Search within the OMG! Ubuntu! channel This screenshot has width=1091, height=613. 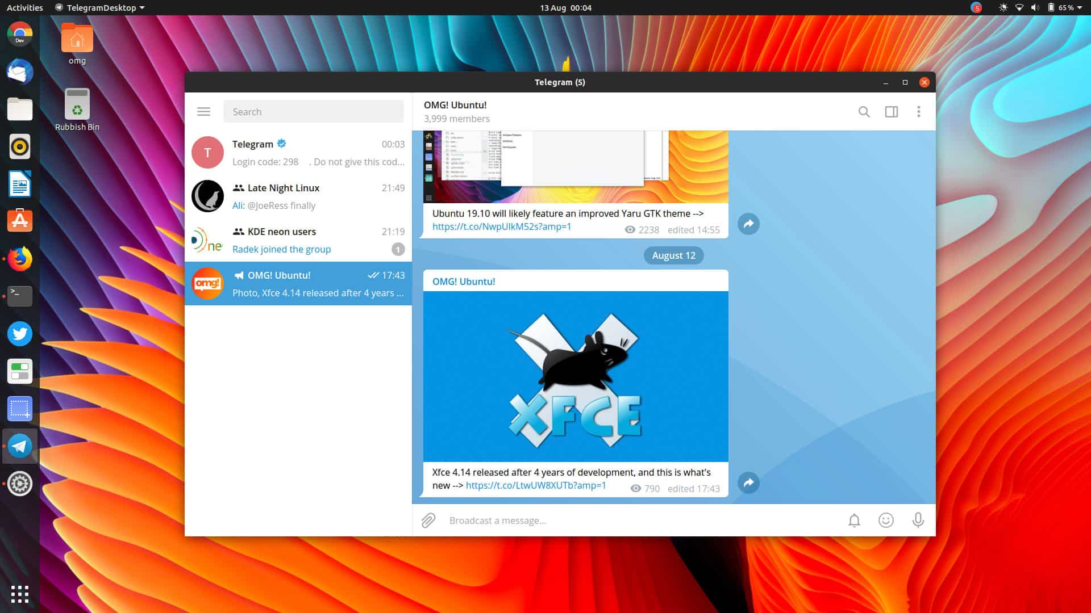tap(864, 112)
